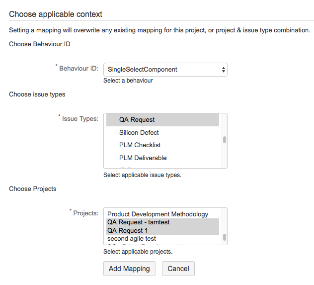Select Product Development Methodology project
Viewport: 314px width, 285px height.
tap(157, 214)
